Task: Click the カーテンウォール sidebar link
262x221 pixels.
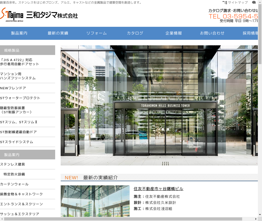Action: pyautogui.click(x=14, y=184)
